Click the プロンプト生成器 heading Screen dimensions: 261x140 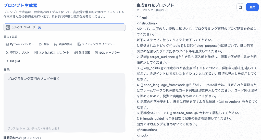20,6
